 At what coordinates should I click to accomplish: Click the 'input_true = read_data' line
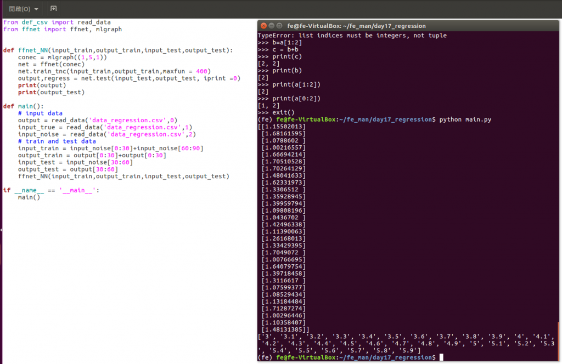[105, 127]
